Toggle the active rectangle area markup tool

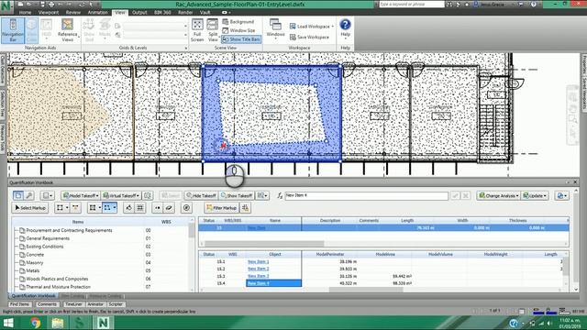tap(109, 208)
